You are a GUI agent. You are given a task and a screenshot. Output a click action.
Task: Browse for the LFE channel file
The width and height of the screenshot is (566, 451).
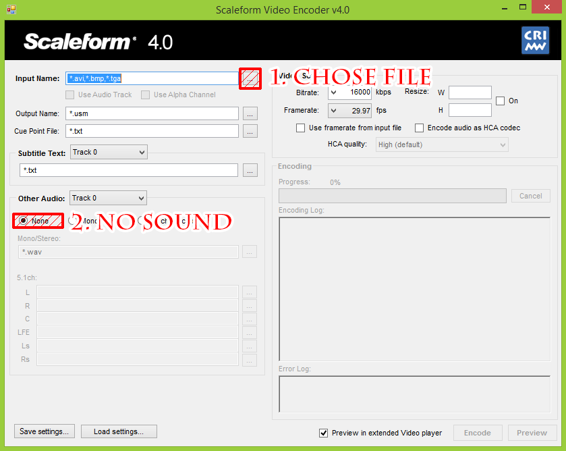coord(250,332)
